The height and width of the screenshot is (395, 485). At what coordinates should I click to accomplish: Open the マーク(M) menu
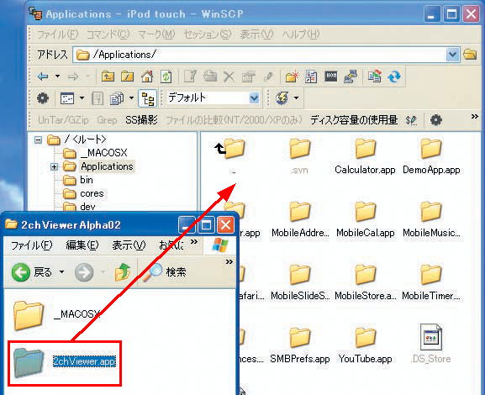[x=156, y=34]
